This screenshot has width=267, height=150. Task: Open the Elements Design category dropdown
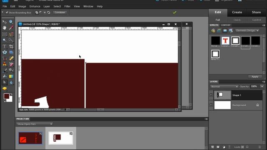coord(247,30)
